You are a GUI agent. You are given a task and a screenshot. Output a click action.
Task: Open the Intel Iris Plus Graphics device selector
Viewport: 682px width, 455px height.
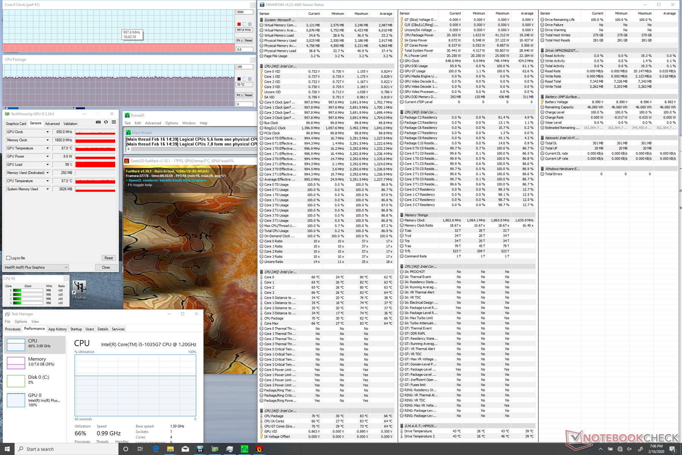tap(36, 267)
